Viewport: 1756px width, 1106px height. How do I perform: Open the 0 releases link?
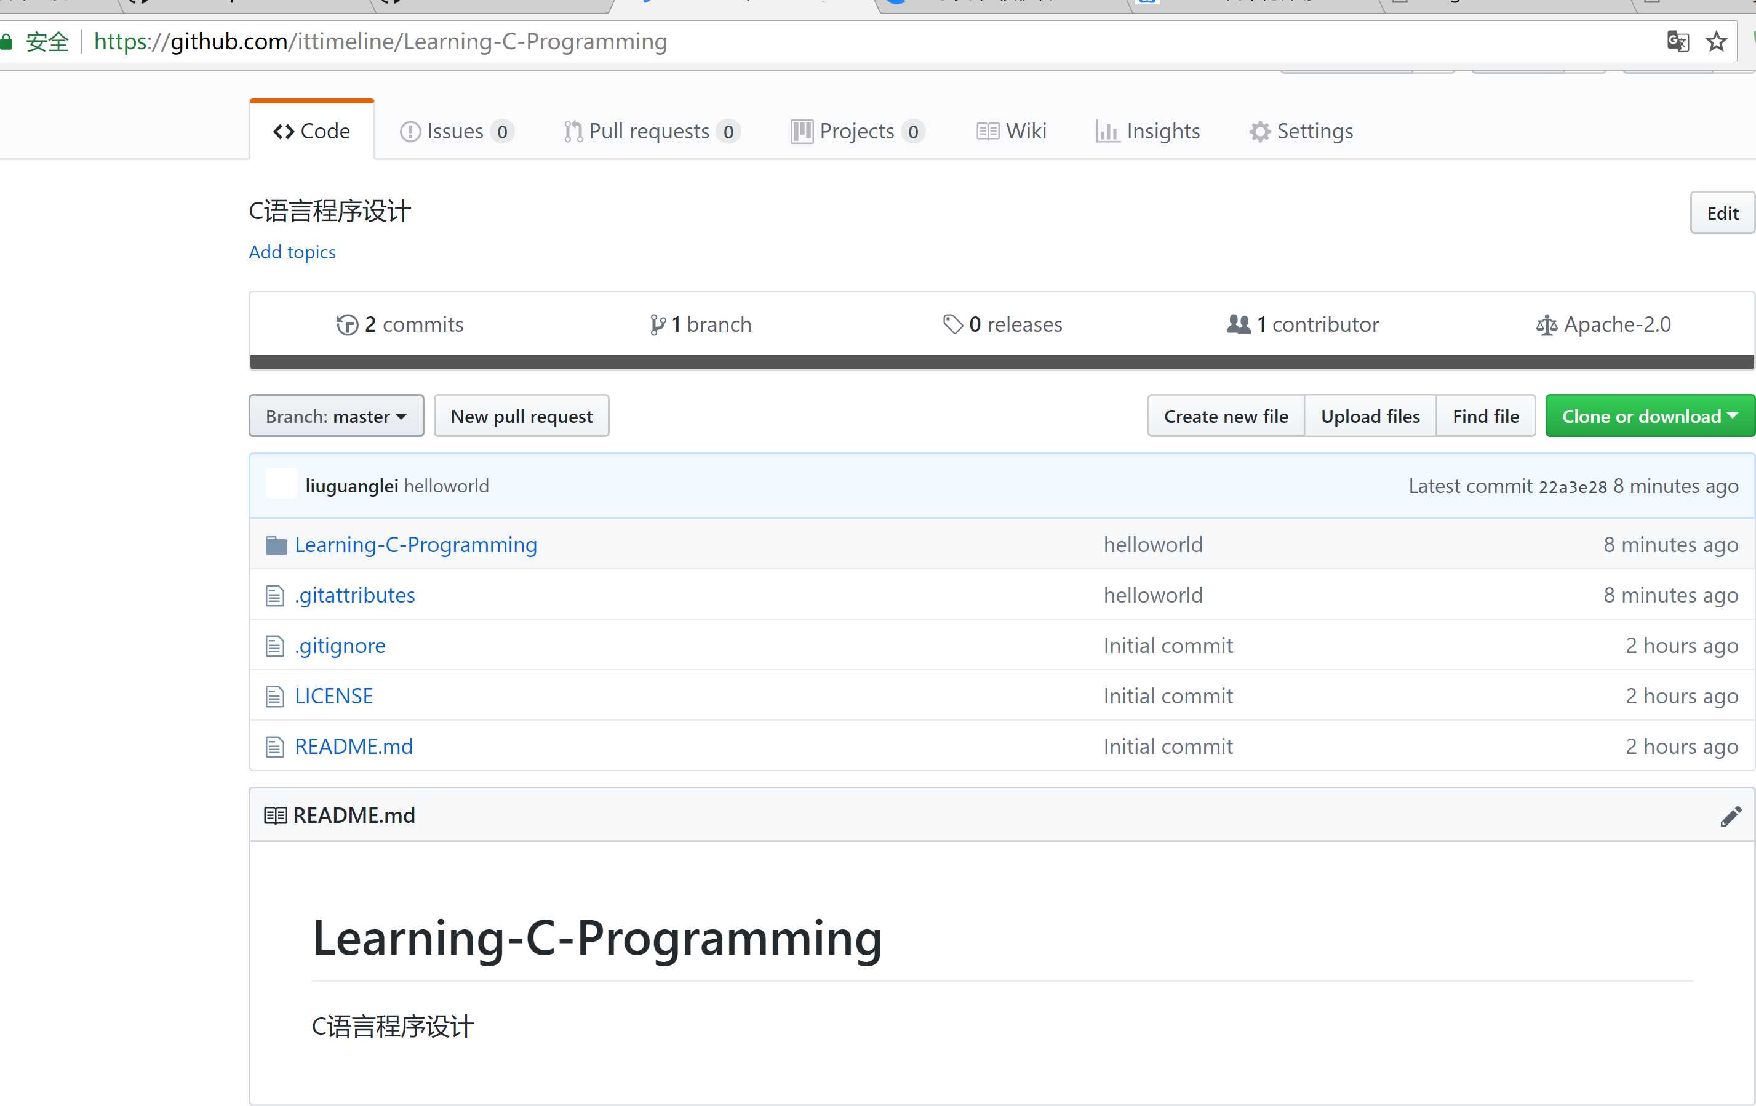pos(1002,324)
